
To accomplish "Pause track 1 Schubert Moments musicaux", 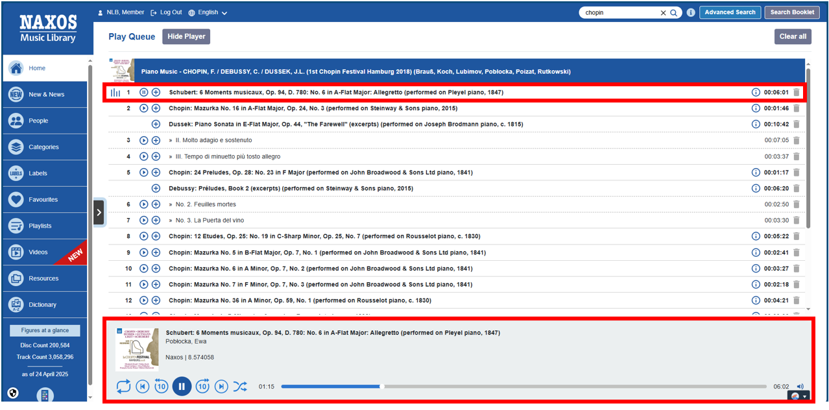I will [x=144, y=92].
